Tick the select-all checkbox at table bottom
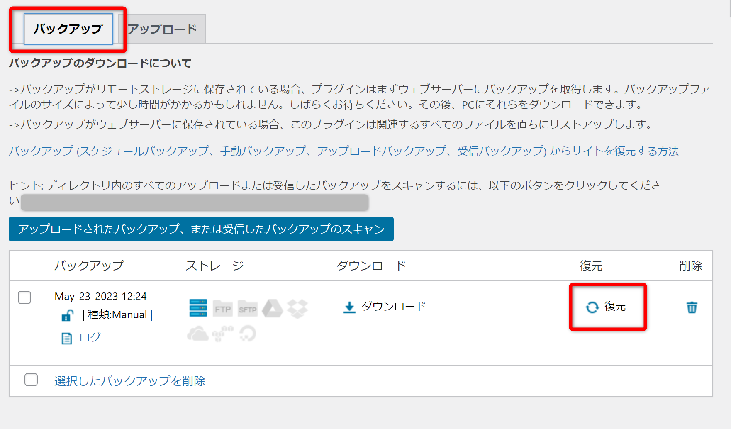 point(31,380)
